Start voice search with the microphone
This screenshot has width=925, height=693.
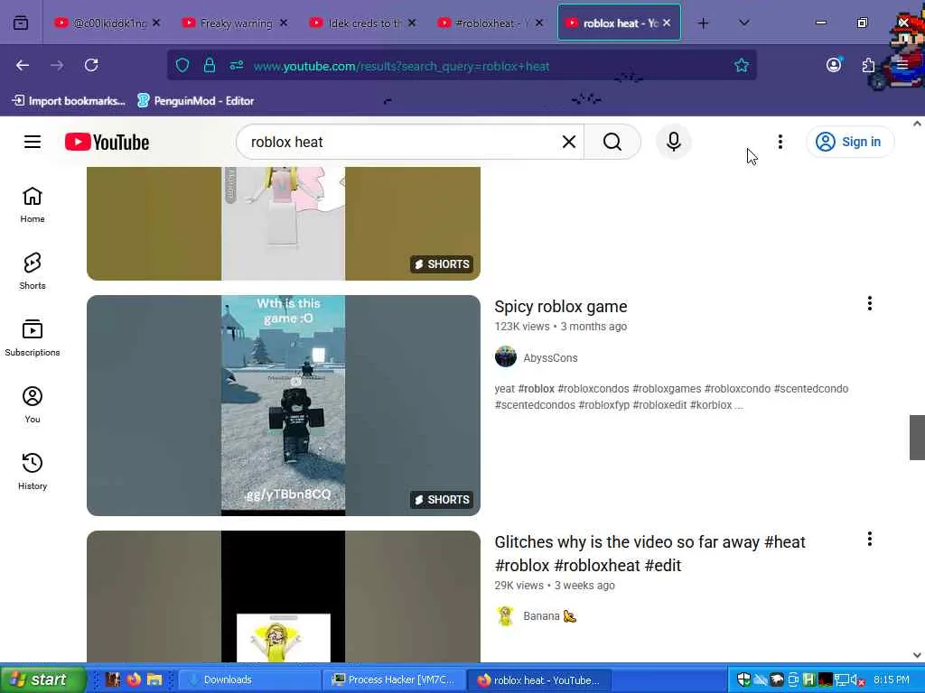click(x=674, y=142)
